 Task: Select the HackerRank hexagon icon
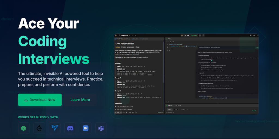[24, 128]
